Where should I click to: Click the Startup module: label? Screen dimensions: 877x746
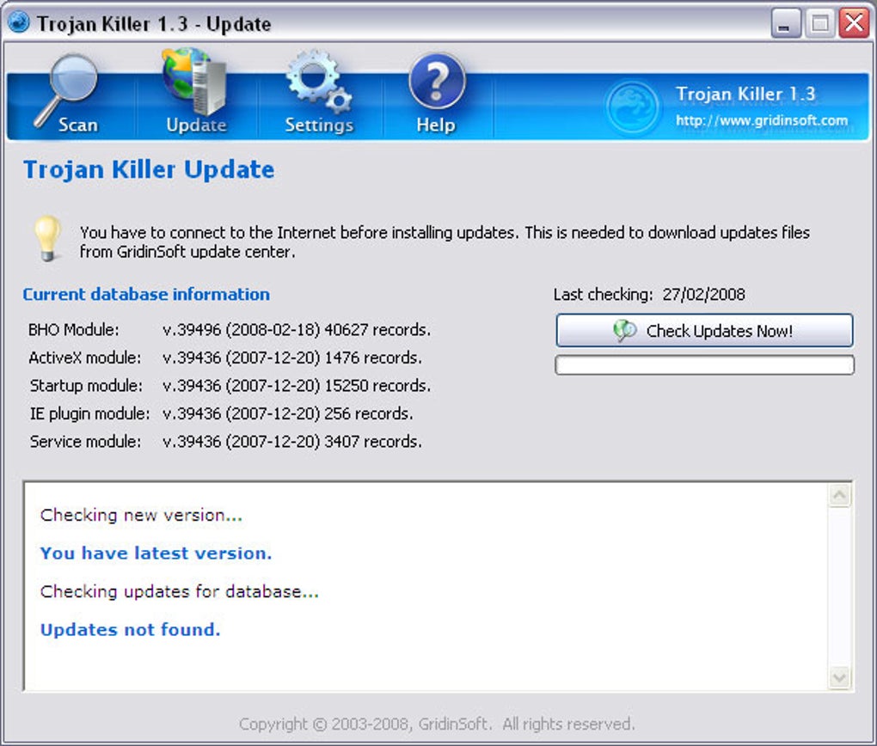(x=86, y=385)
